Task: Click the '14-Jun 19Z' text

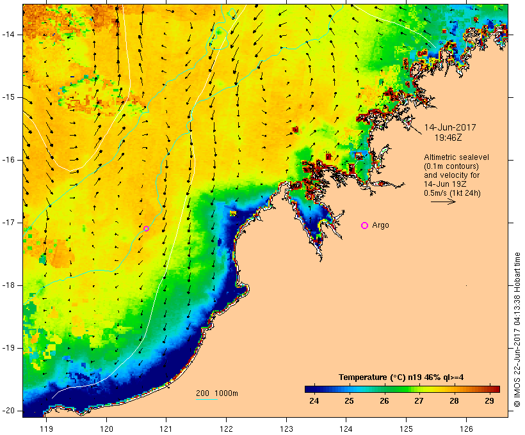Action: click(445, 184)
